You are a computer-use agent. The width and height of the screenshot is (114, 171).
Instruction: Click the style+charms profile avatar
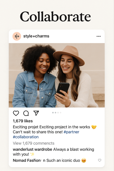(17, 36)
